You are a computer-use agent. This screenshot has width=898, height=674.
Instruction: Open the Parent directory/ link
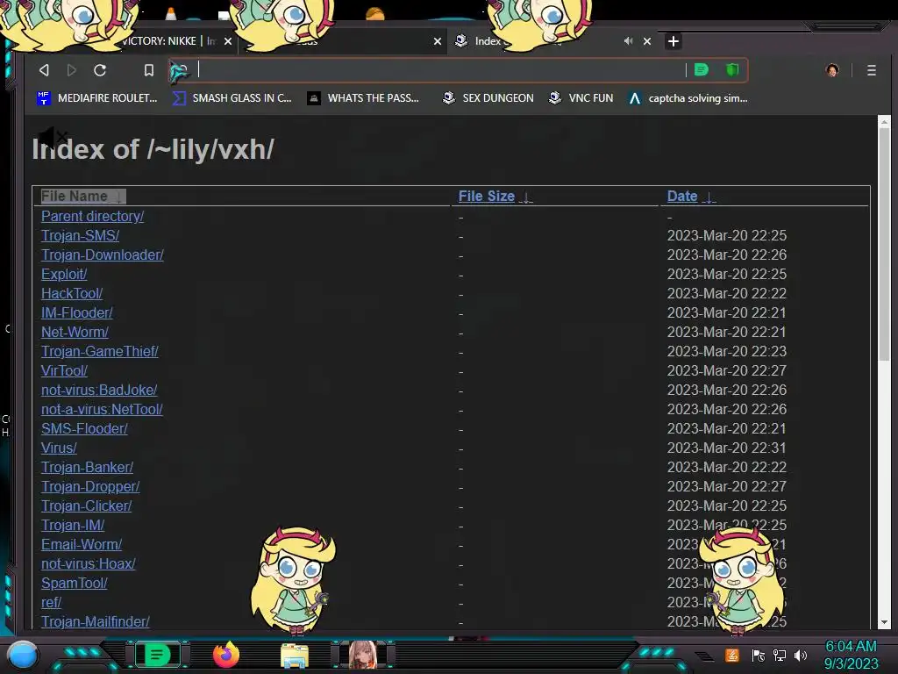point(92,216)
